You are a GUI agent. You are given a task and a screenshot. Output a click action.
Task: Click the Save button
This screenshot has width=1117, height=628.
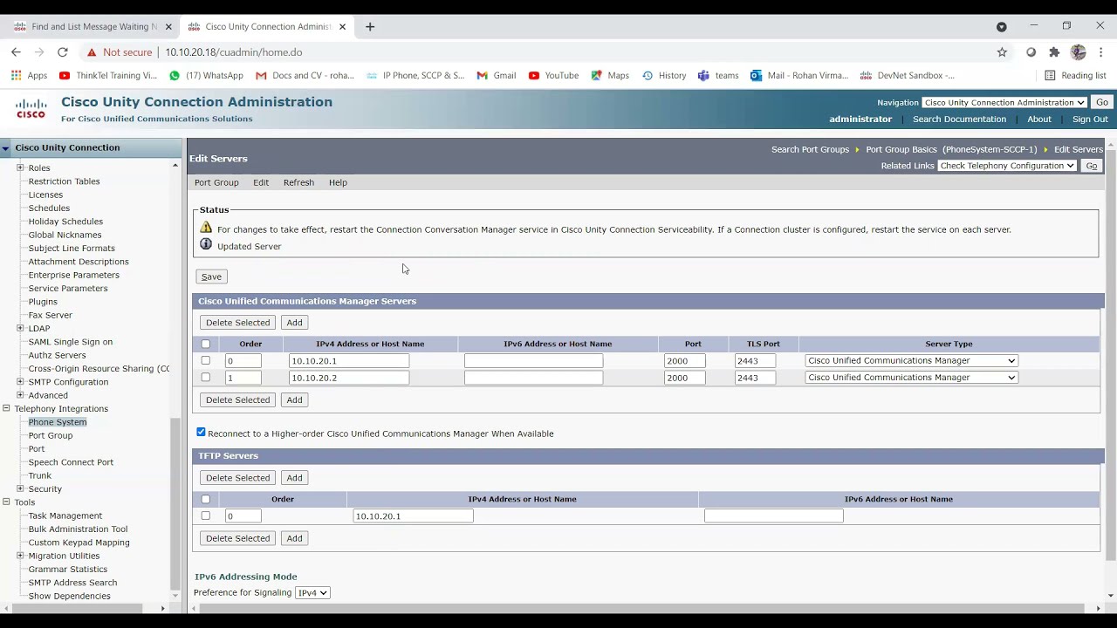(211, 276)
